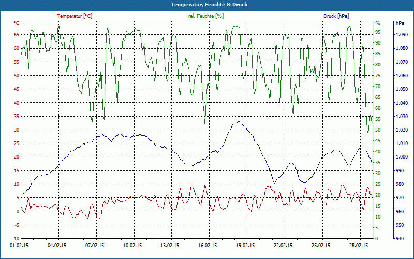The height and width of the screenshot is (259, 414).
Task: Select the green 'rel. Feuchte [%]' legend label
Action: coord(206,16)
